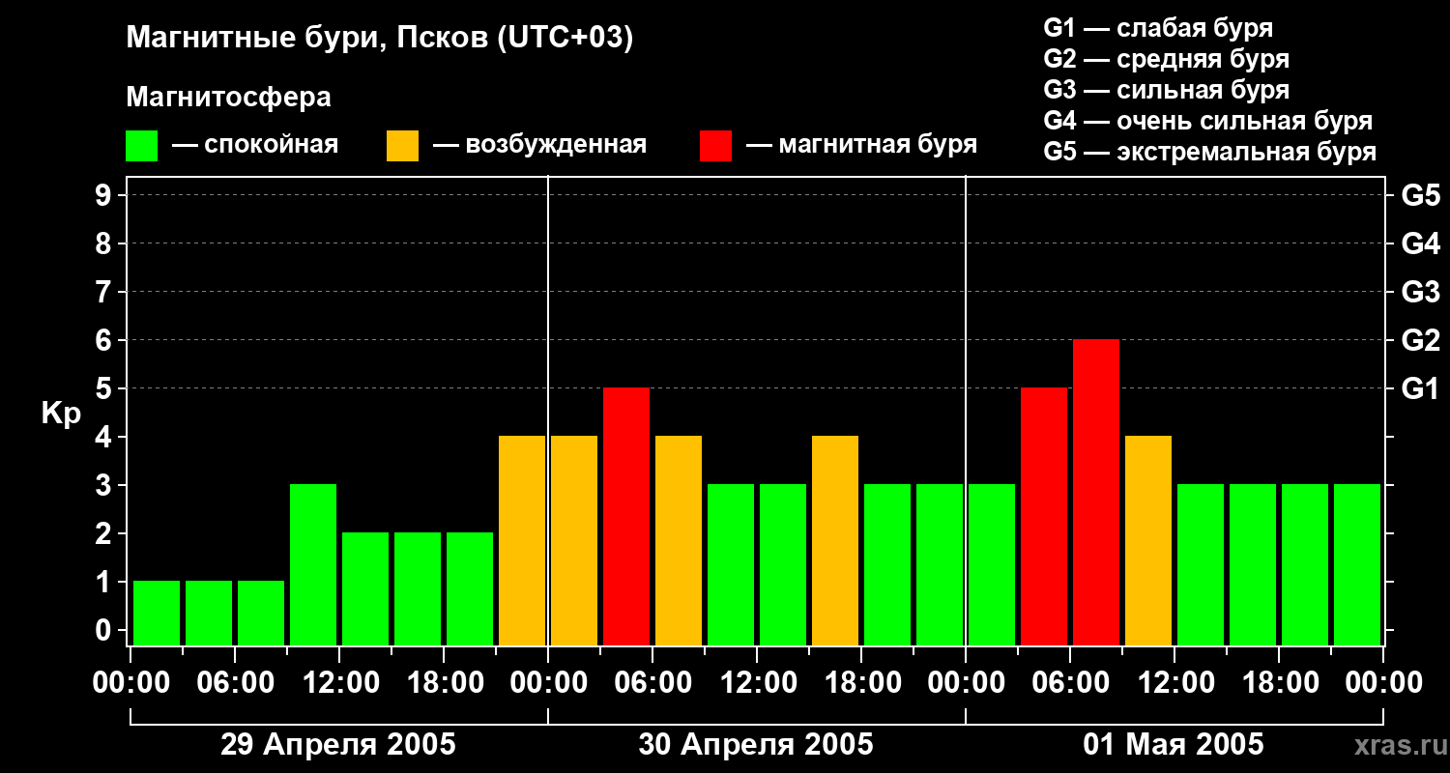Click the leftmost '00:00' time label
1450x773 pixels.
[130, 683]
